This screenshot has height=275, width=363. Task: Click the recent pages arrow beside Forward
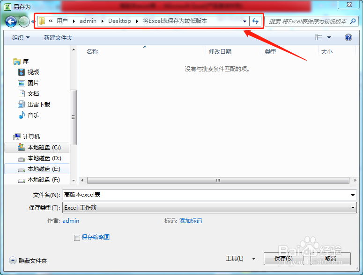[32, 22]
